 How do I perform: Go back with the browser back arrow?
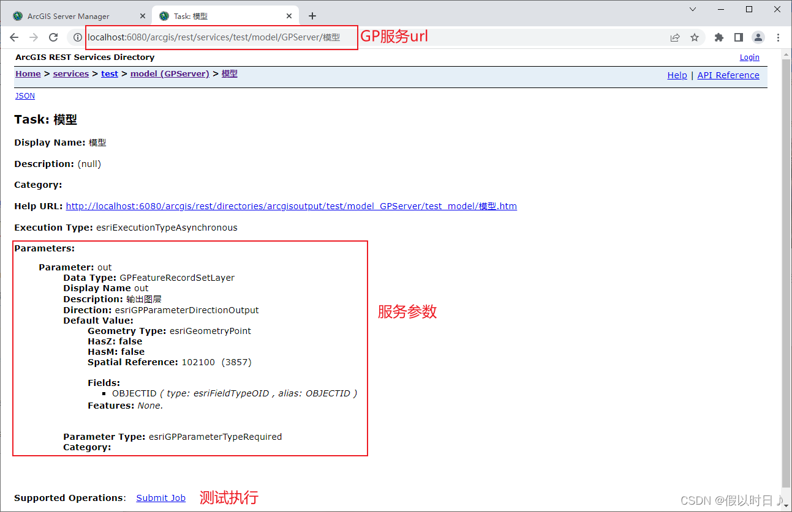[x=14, y=37]
